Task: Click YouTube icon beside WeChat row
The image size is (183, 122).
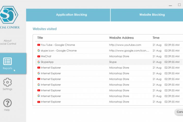Action: 39,56
